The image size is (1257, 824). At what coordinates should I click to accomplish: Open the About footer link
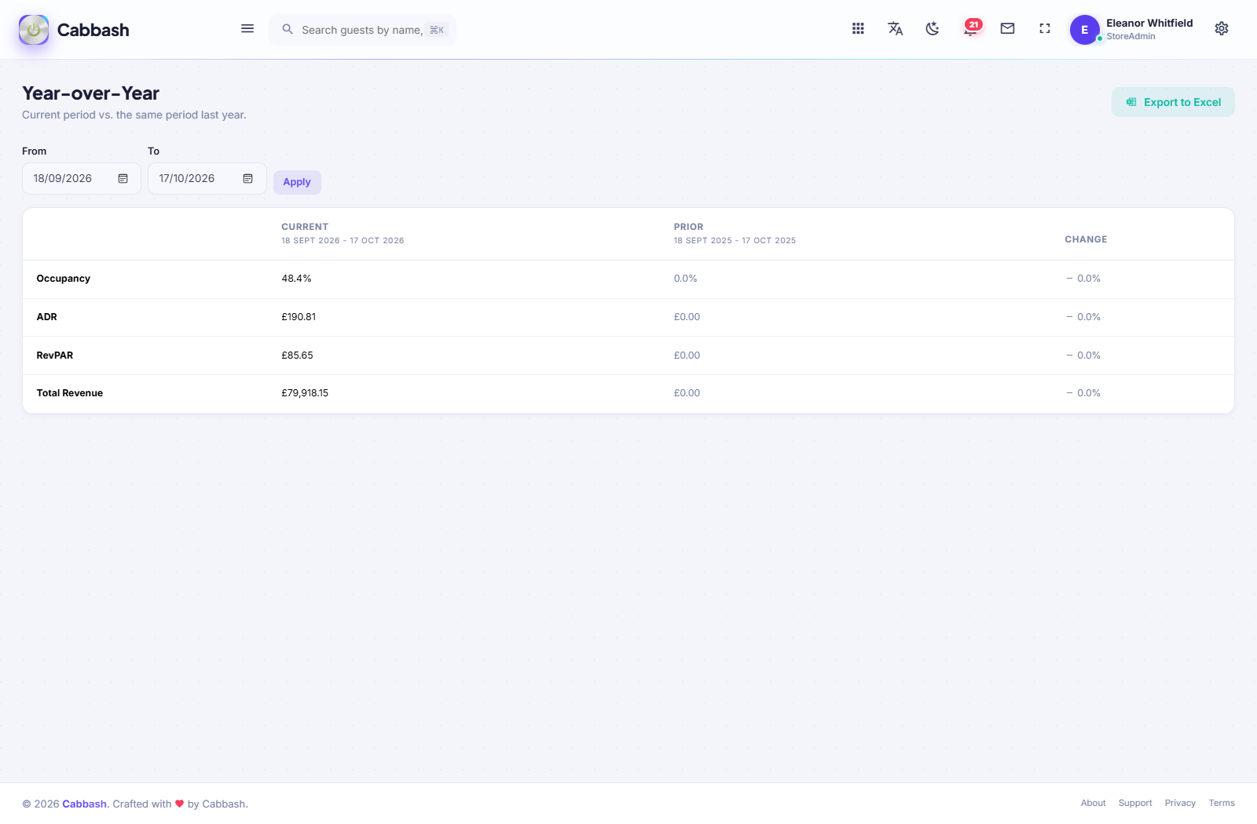1093,803
